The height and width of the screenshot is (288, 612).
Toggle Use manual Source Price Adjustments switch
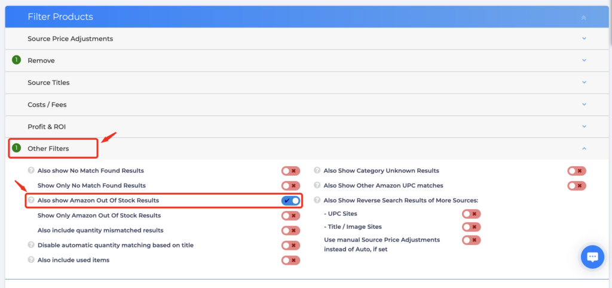(x=472, y=240)
